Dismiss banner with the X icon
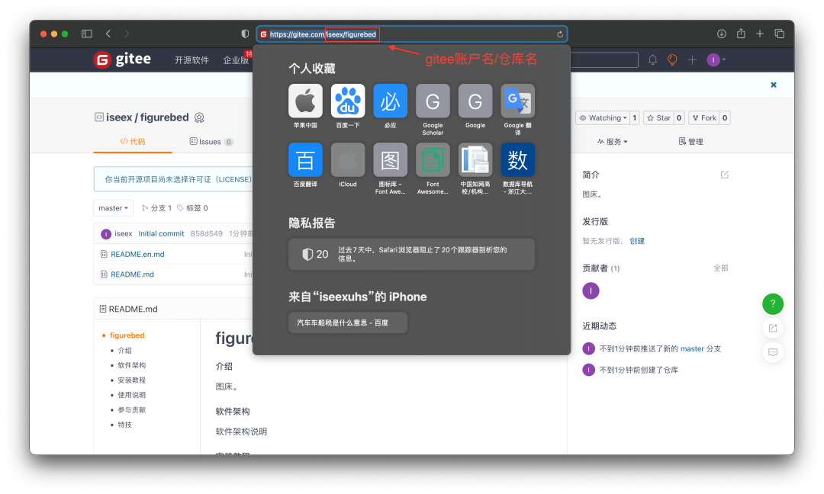Image resolution: width=824 pixels, height=494 pixels. coord(774,85)
